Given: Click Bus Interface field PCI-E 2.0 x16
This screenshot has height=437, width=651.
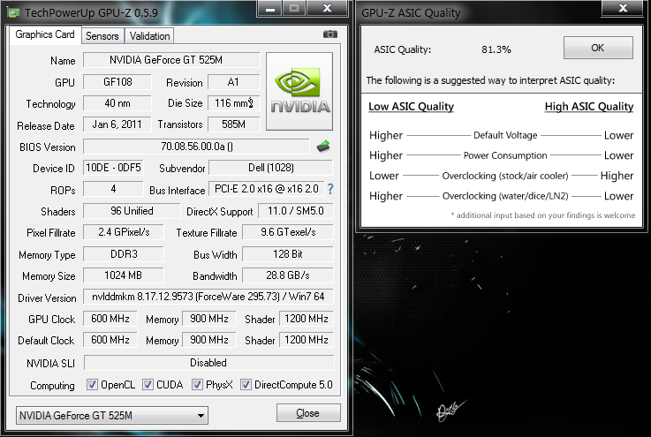Looking at the screenshot, I should point(266,189).
